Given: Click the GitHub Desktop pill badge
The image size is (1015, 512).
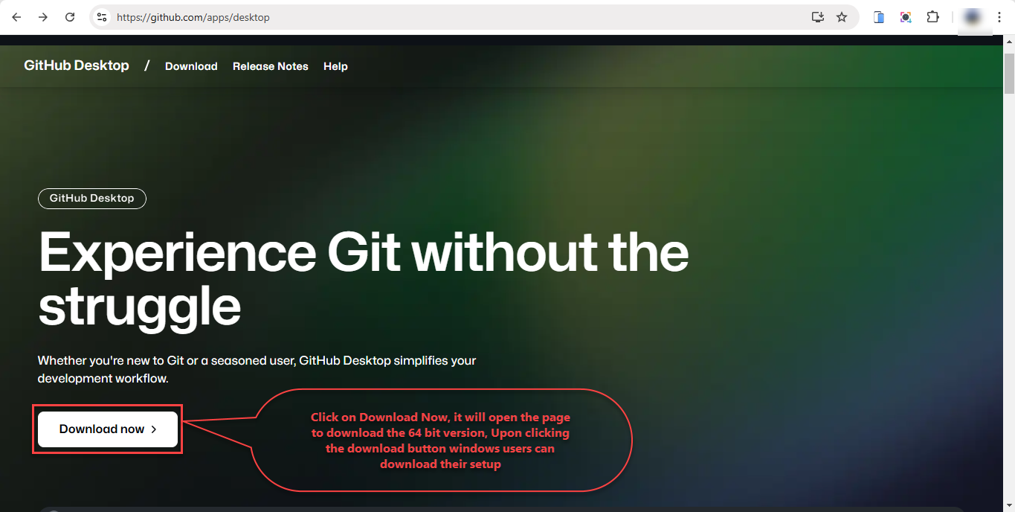Looking at the screenshot, I should 91,198.
